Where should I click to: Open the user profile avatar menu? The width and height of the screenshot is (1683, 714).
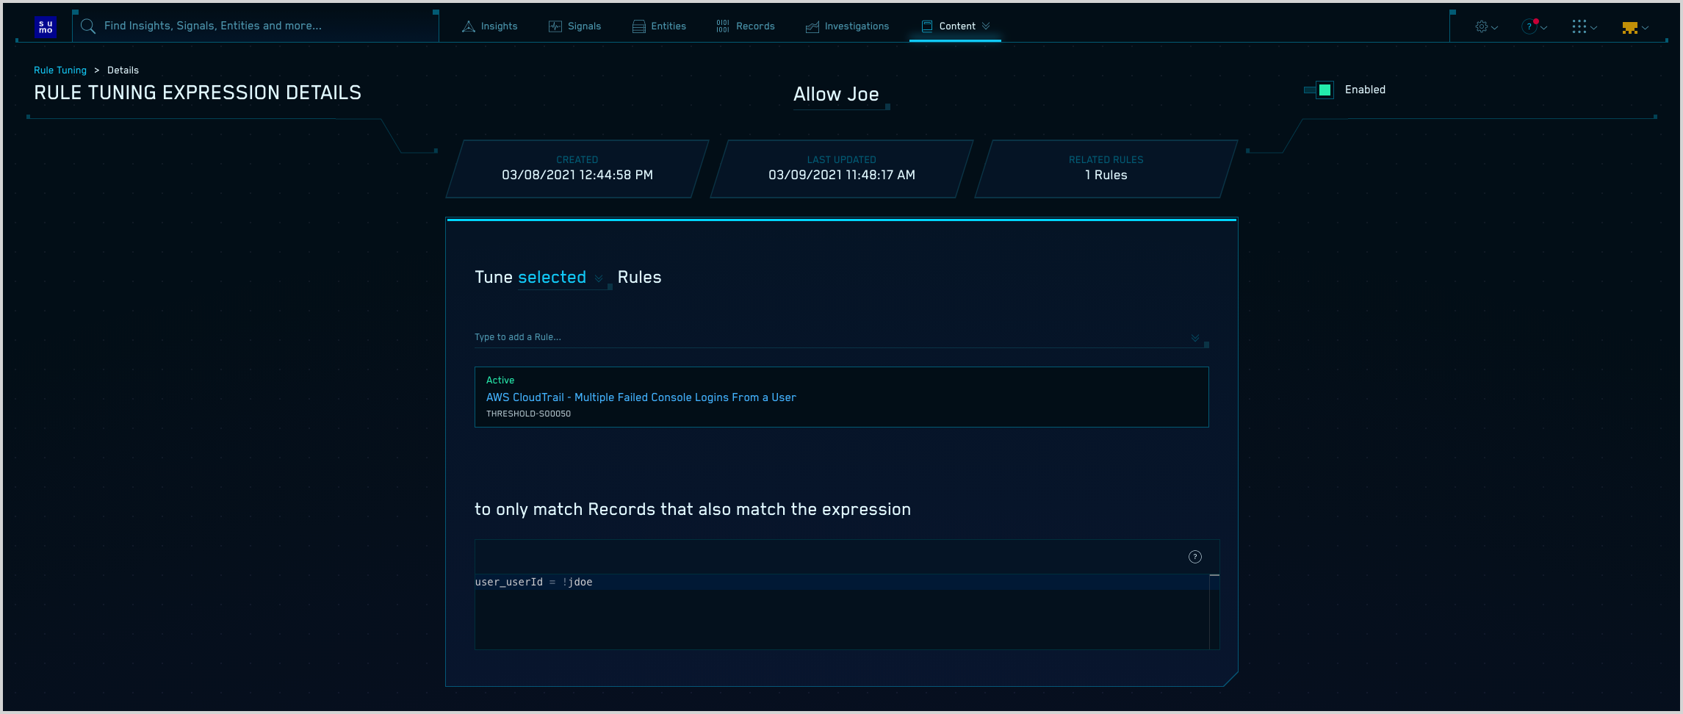[x=1629, y=27]
